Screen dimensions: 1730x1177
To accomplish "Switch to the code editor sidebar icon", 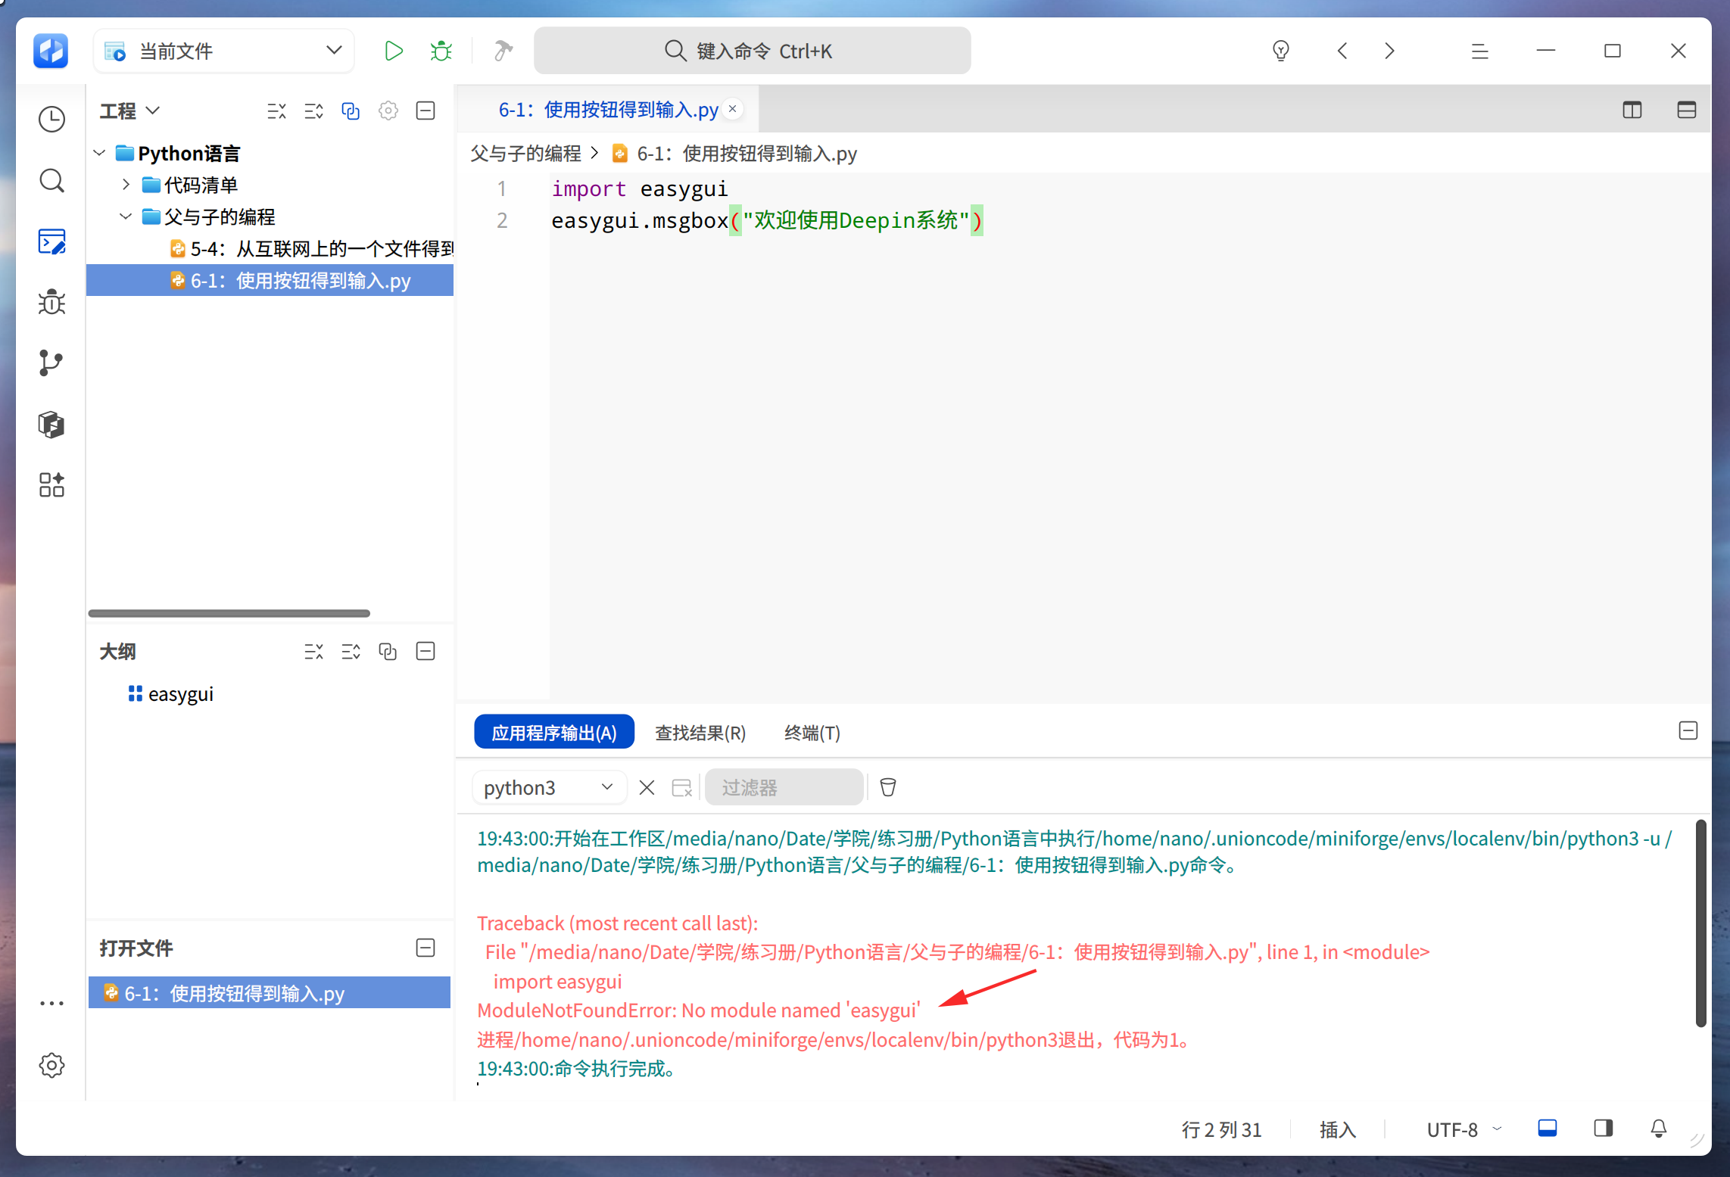I will [51, 242].
